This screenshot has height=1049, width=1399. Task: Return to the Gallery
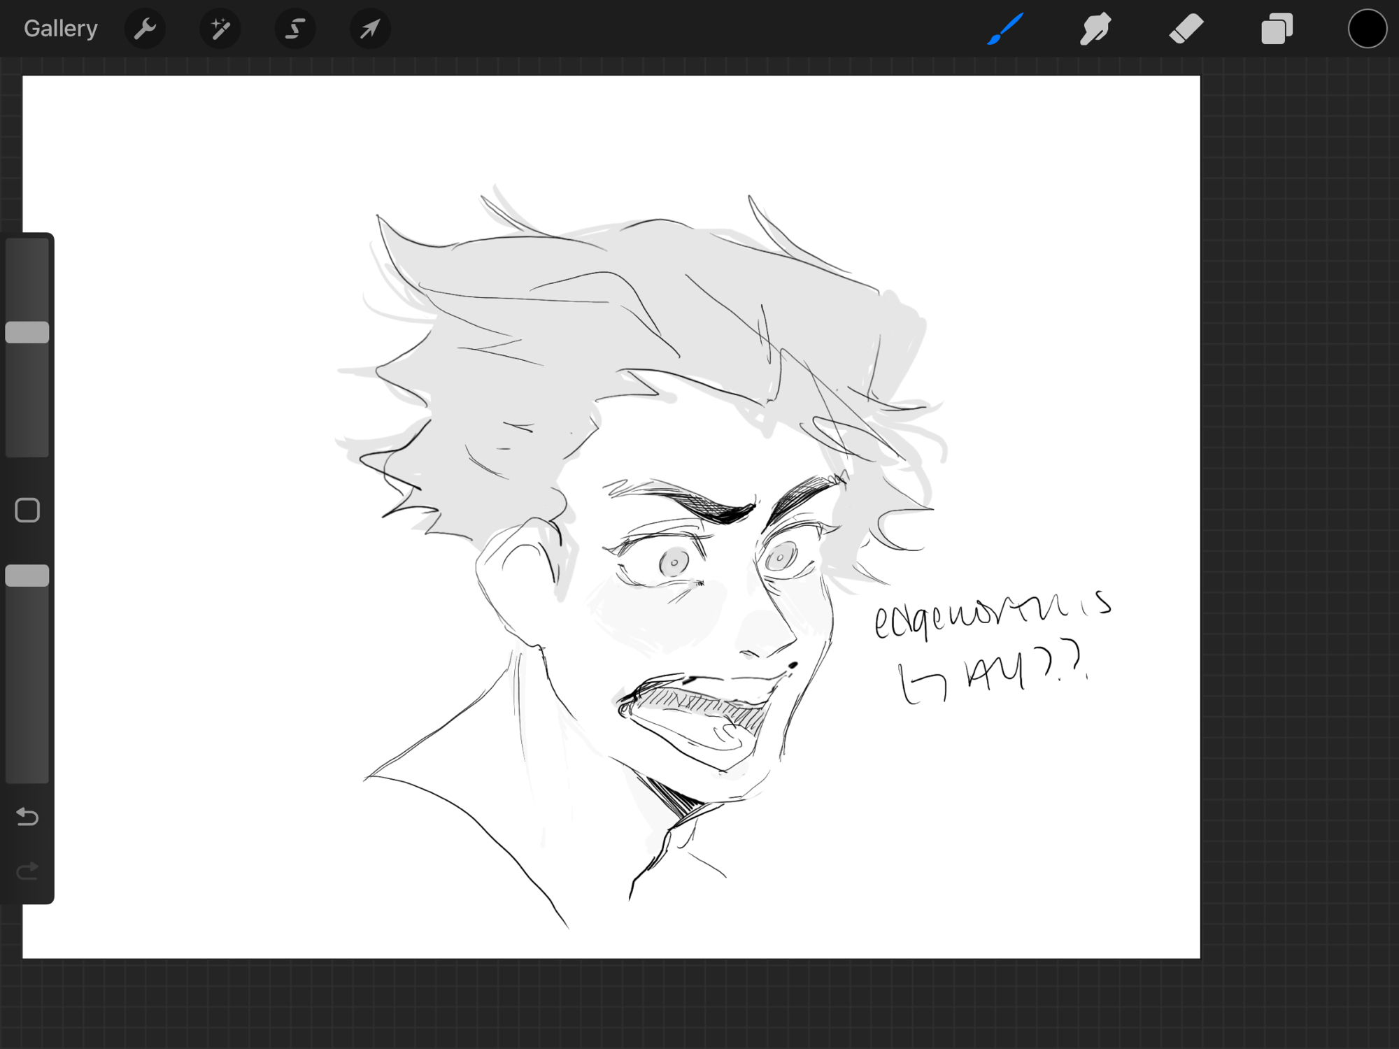61,29
